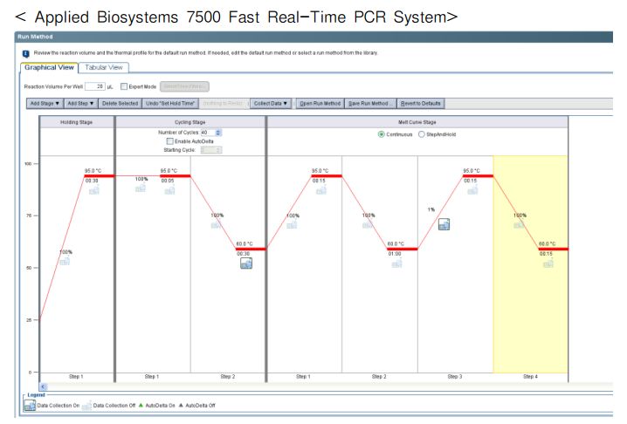Image resolution: width=627 pixels, height=424 pixels.
Task: Expand the Collect Data dropdown
Action: pos(271,104)
